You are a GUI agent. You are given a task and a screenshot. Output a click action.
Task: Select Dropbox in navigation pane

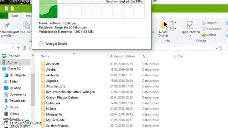(x=14, y=56)
